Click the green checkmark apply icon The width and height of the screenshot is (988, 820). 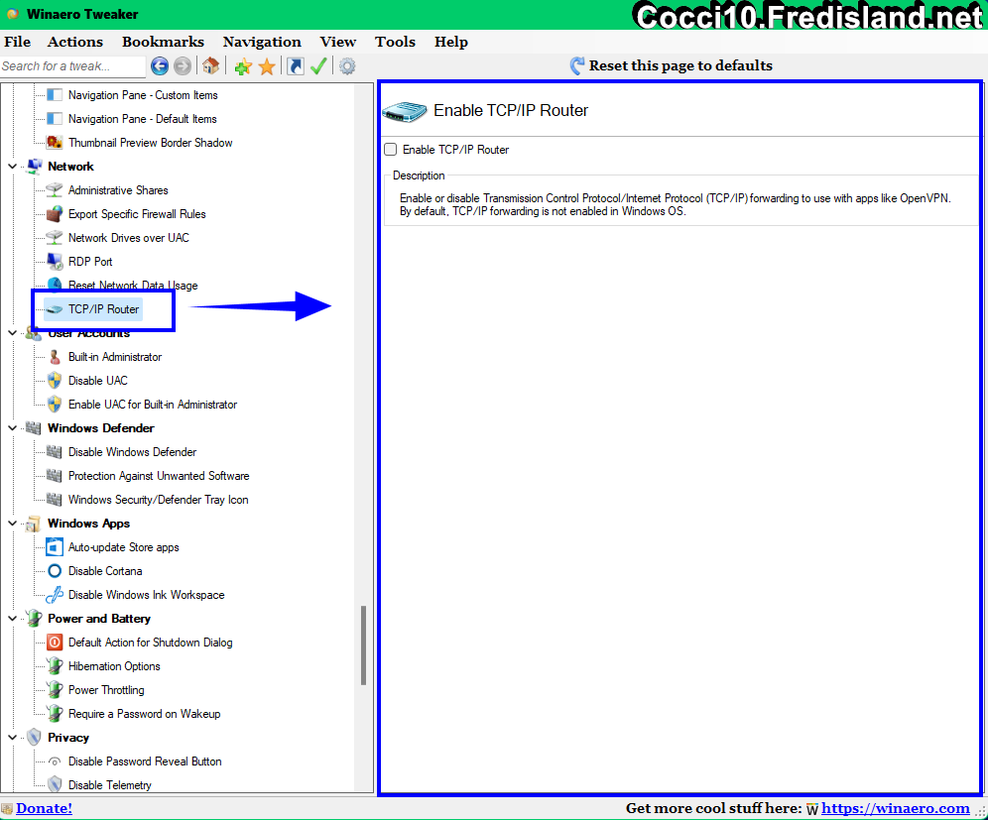(x=318, y=66)
